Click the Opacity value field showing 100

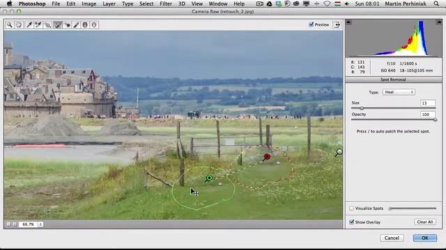point(428,115)
